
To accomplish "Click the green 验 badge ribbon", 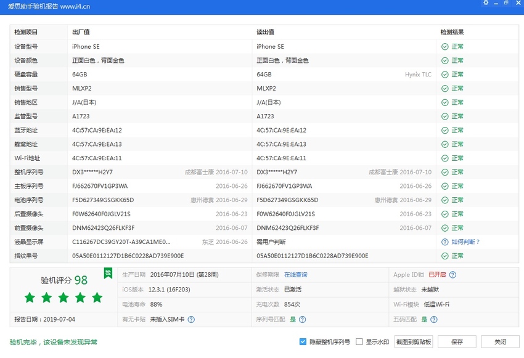I will coord(108,273).
